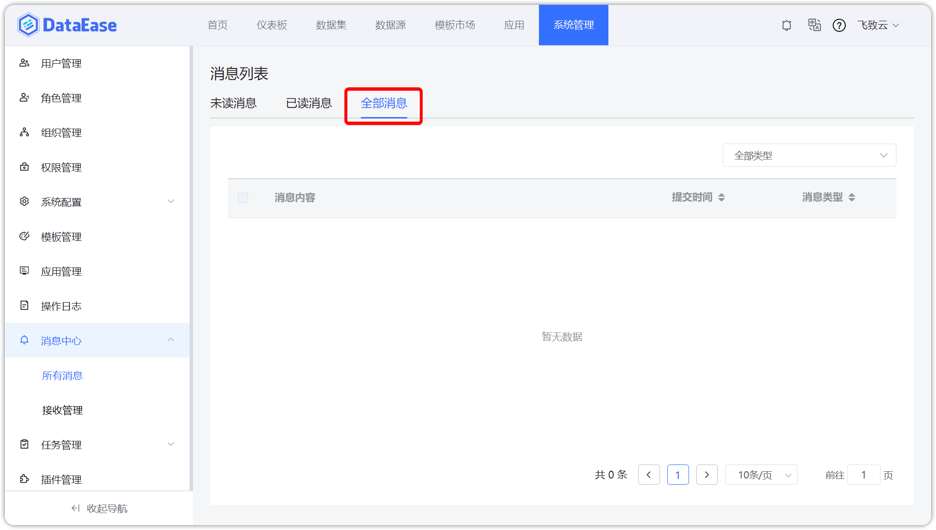Open the 模板市场 top menu
The width and height of the screenshot is (936, 530).
pos(455,25)
